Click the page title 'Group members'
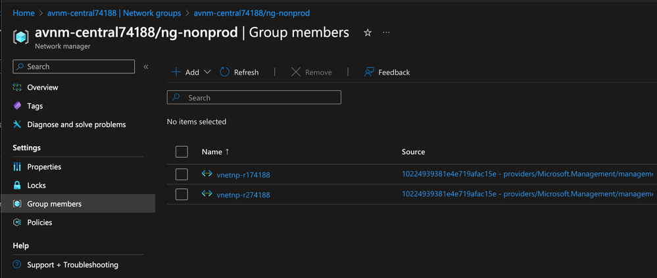 299,32
